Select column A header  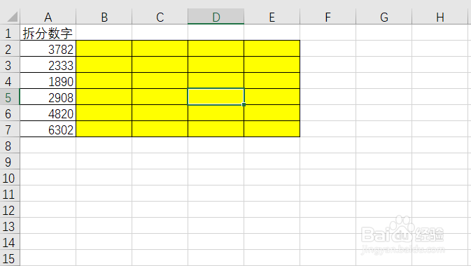tap(48, 17)
